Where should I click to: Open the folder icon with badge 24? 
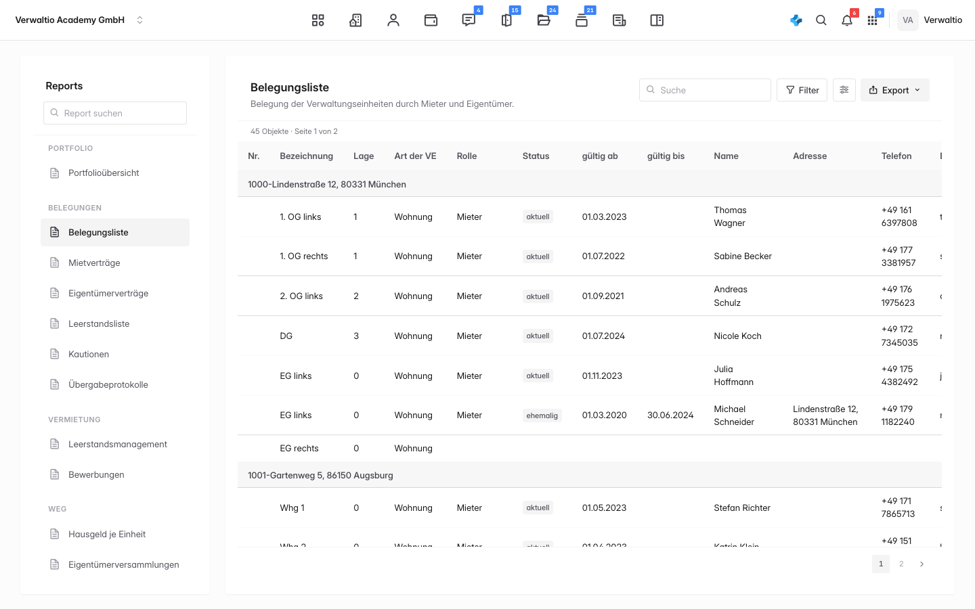[x=544, y=20]
